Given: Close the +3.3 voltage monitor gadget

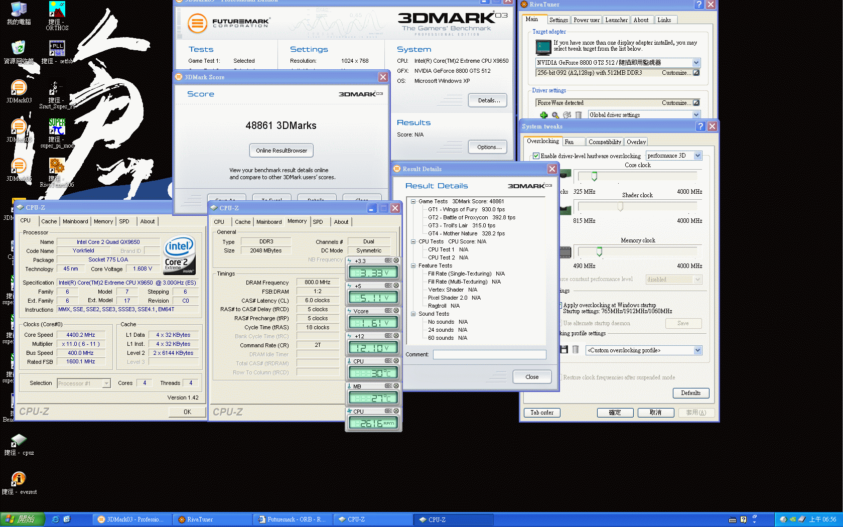Looking at the screenshot, I should 396,260.
